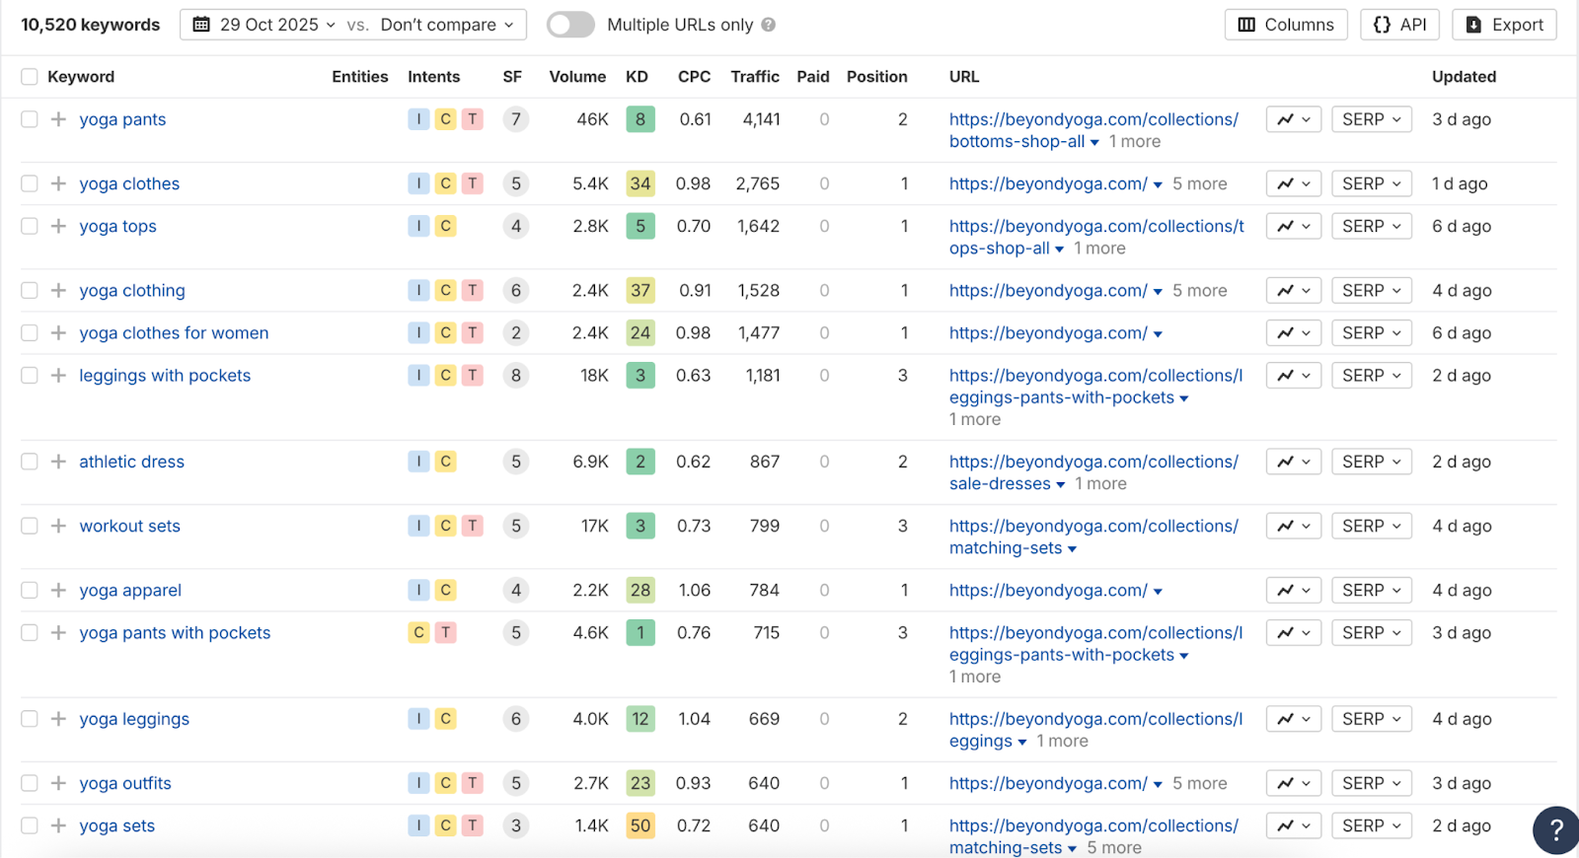Click the plus icon beside yoga clothes for women
Screen dimensions: 1579x858
point(58,333)
